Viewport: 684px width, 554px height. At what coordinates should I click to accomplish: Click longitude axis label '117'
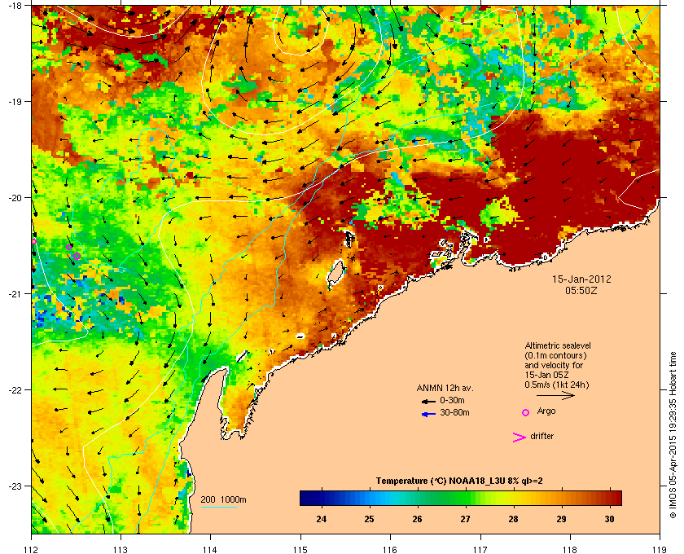(480, 550)
